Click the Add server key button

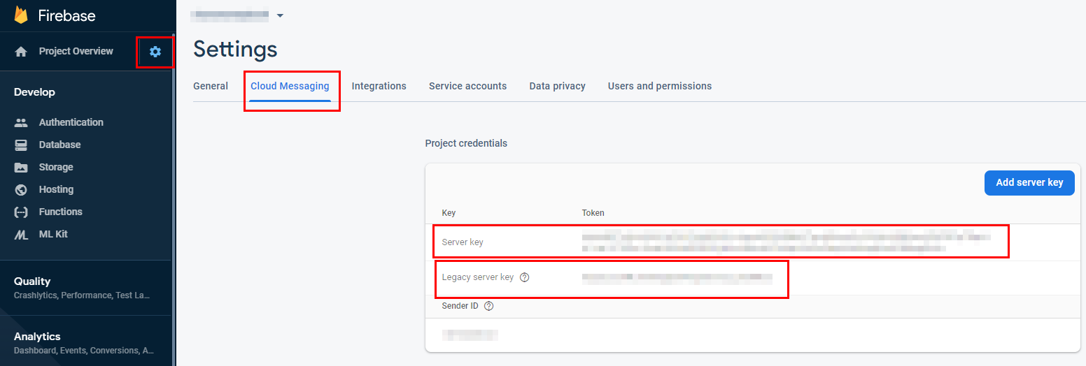pyautogui.click(x=1029, y=182)
